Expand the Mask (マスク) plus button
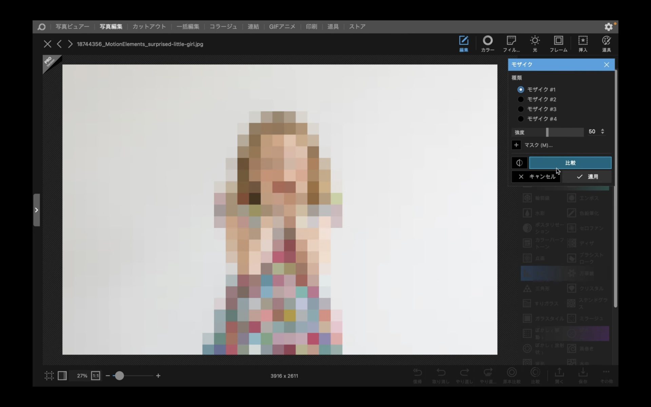651x407 pixels. coord(516,145)
